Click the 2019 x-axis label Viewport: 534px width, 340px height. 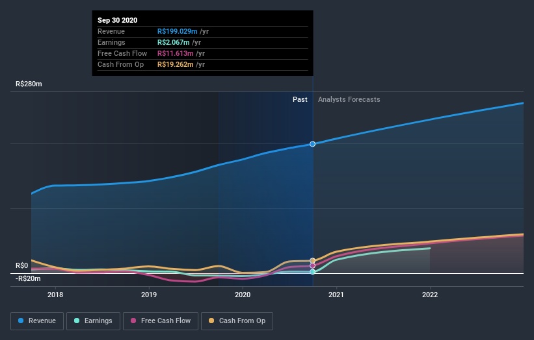[149, 295]
